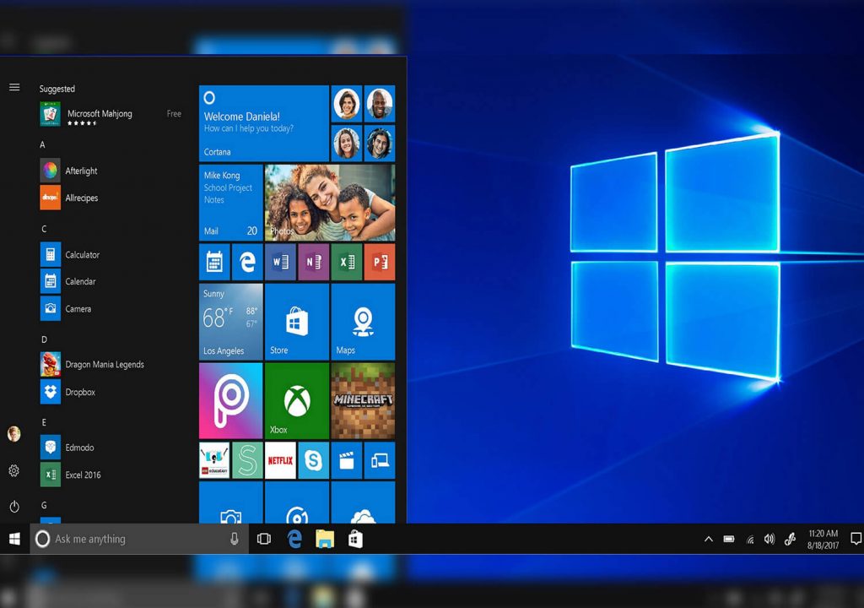The width and height of the screenshot is (864, 608).
Task: Launch the PicsArt gradient P tile
Action: (x=230, y=400)
